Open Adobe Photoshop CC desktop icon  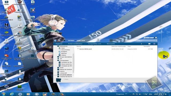6,73
